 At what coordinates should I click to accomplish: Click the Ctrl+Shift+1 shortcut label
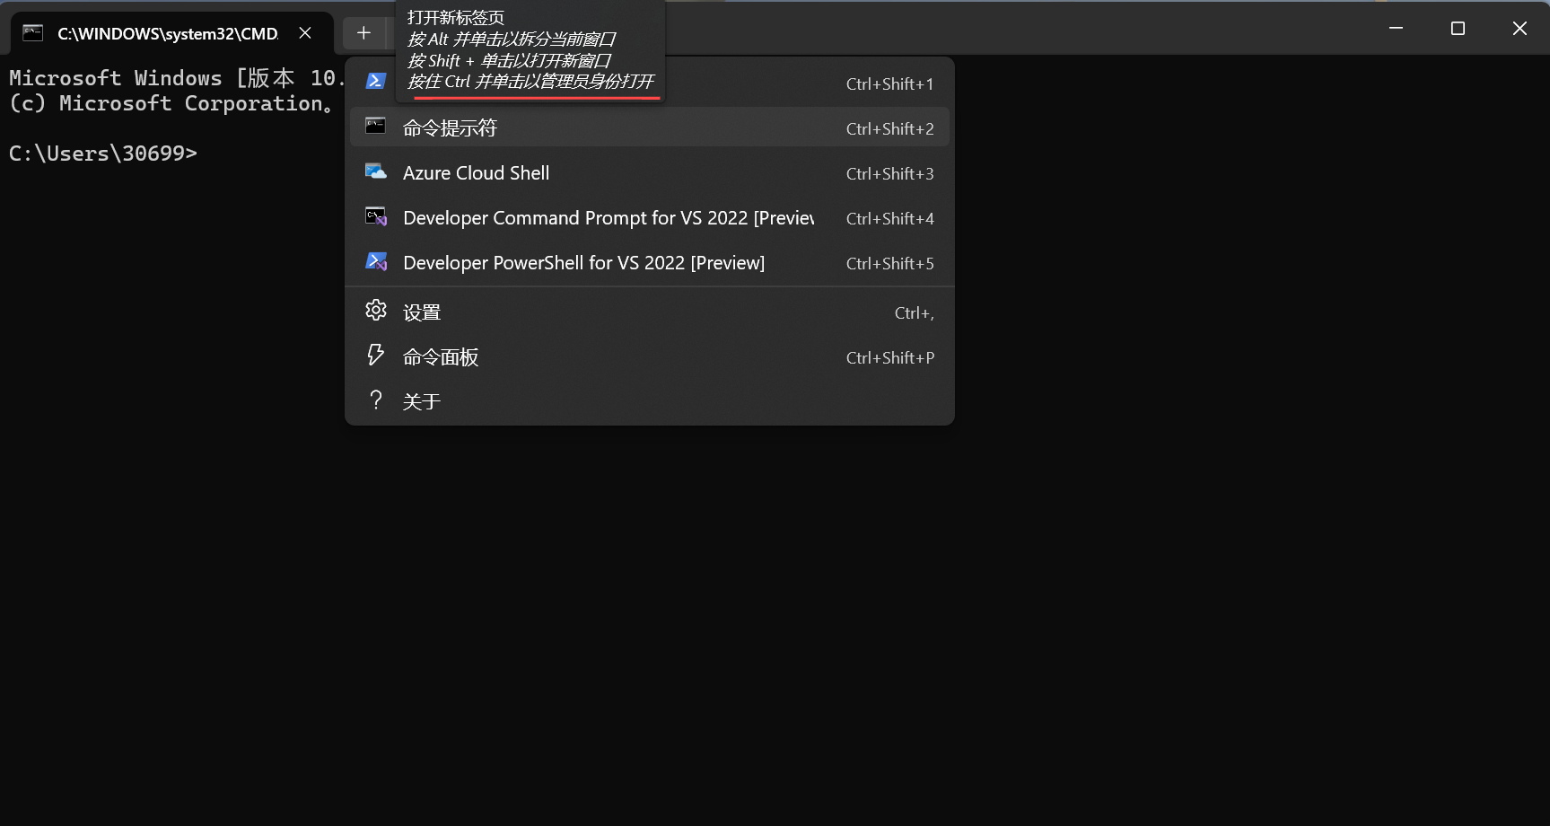coord(889,83)
